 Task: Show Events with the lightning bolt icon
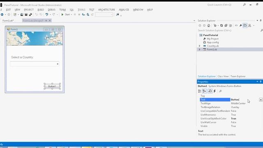click(x=215, y=91)
